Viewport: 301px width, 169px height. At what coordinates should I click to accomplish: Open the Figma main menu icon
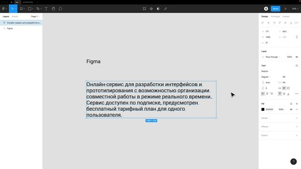coord(3,8)
